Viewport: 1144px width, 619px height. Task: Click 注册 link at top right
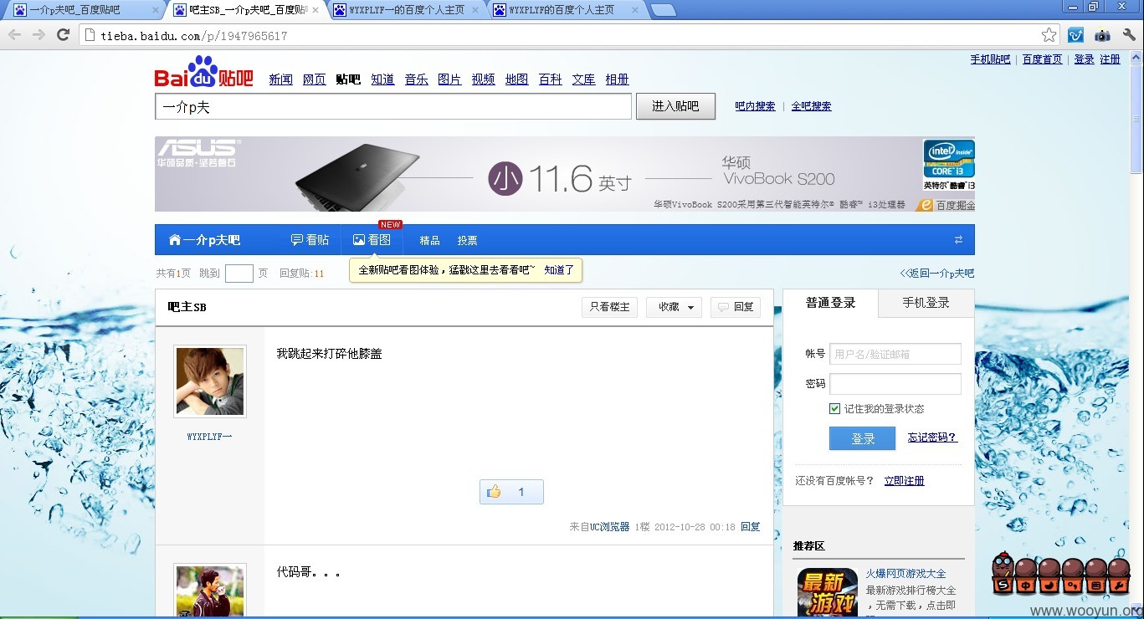pyautogui.click(x=1110, y=59)
